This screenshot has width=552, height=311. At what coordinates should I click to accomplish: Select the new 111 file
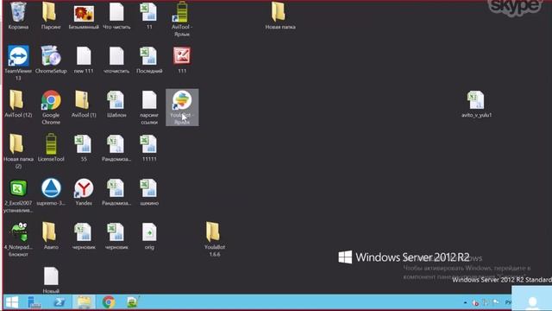[x=84, y=60]
